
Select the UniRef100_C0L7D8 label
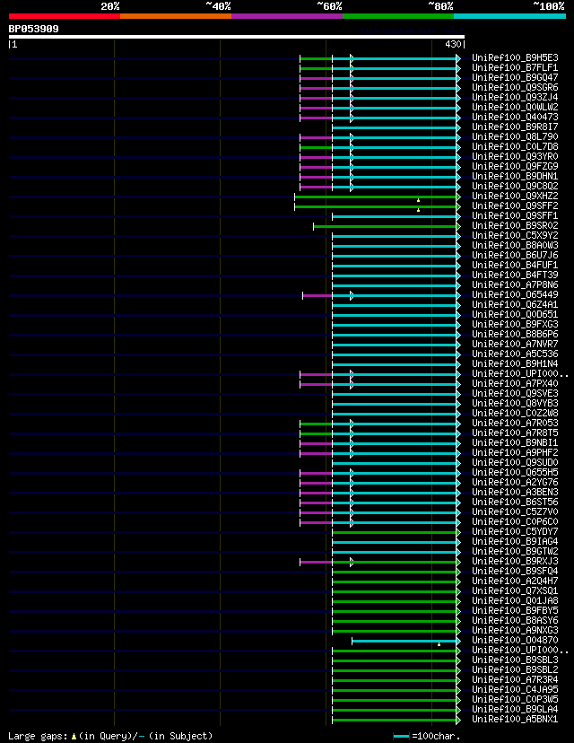pyautogui.click(x=516, y=147)
